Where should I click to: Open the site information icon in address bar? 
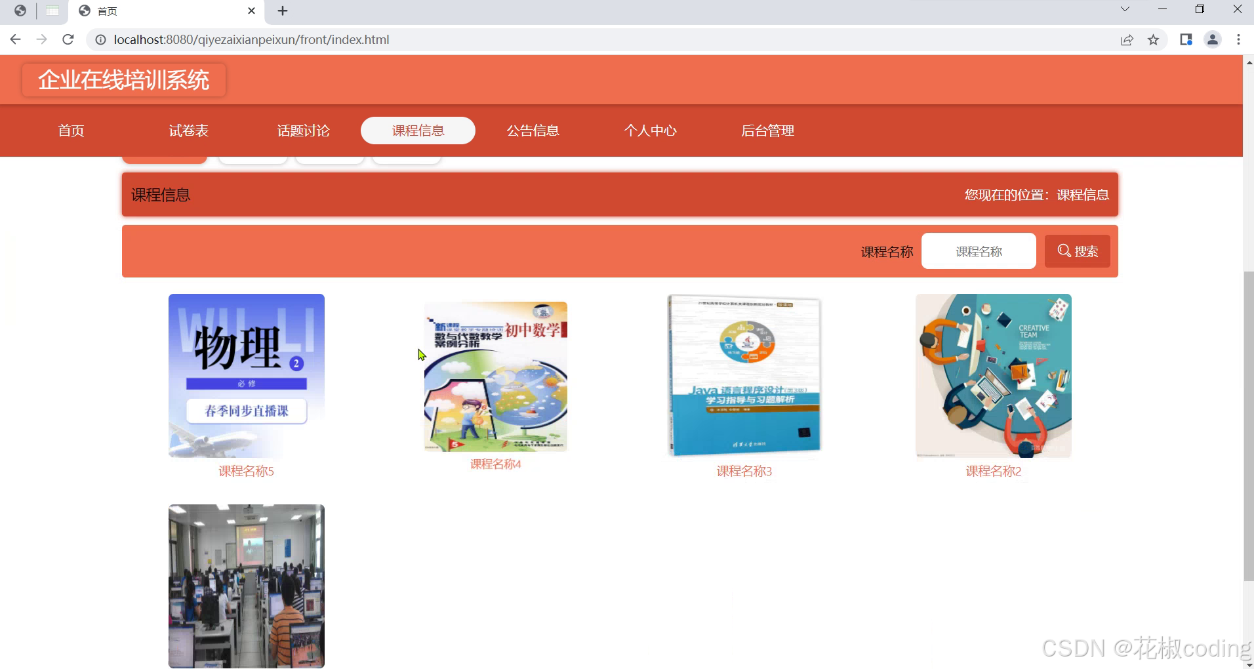(100, 40)
